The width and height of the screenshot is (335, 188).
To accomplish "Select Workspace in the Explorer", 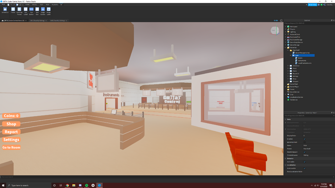I will pyautogui.click(x=294, y=27).
